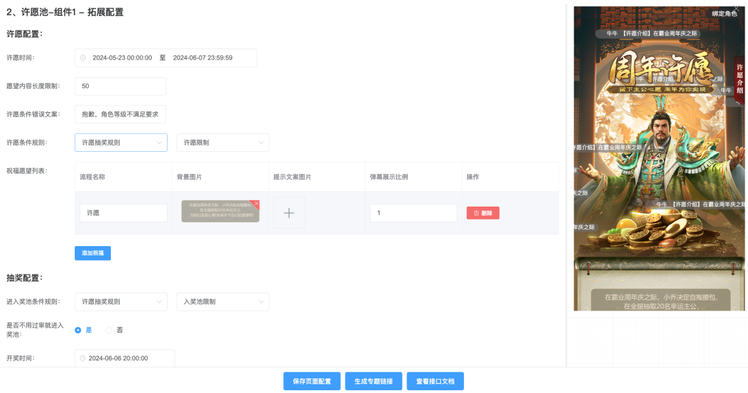The height and width of the screenshot is (393, 748).
Task: Click the 添加祝福 button
Action: click(x=93, y=253)
